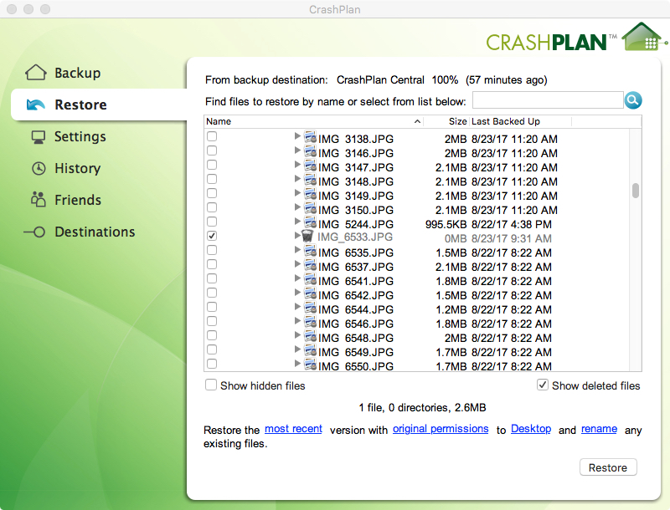Viewport: 670px width, 510px height.
Task: Click the image file icon for IMG_6535.JPG
Action: [x=310, y=251]
